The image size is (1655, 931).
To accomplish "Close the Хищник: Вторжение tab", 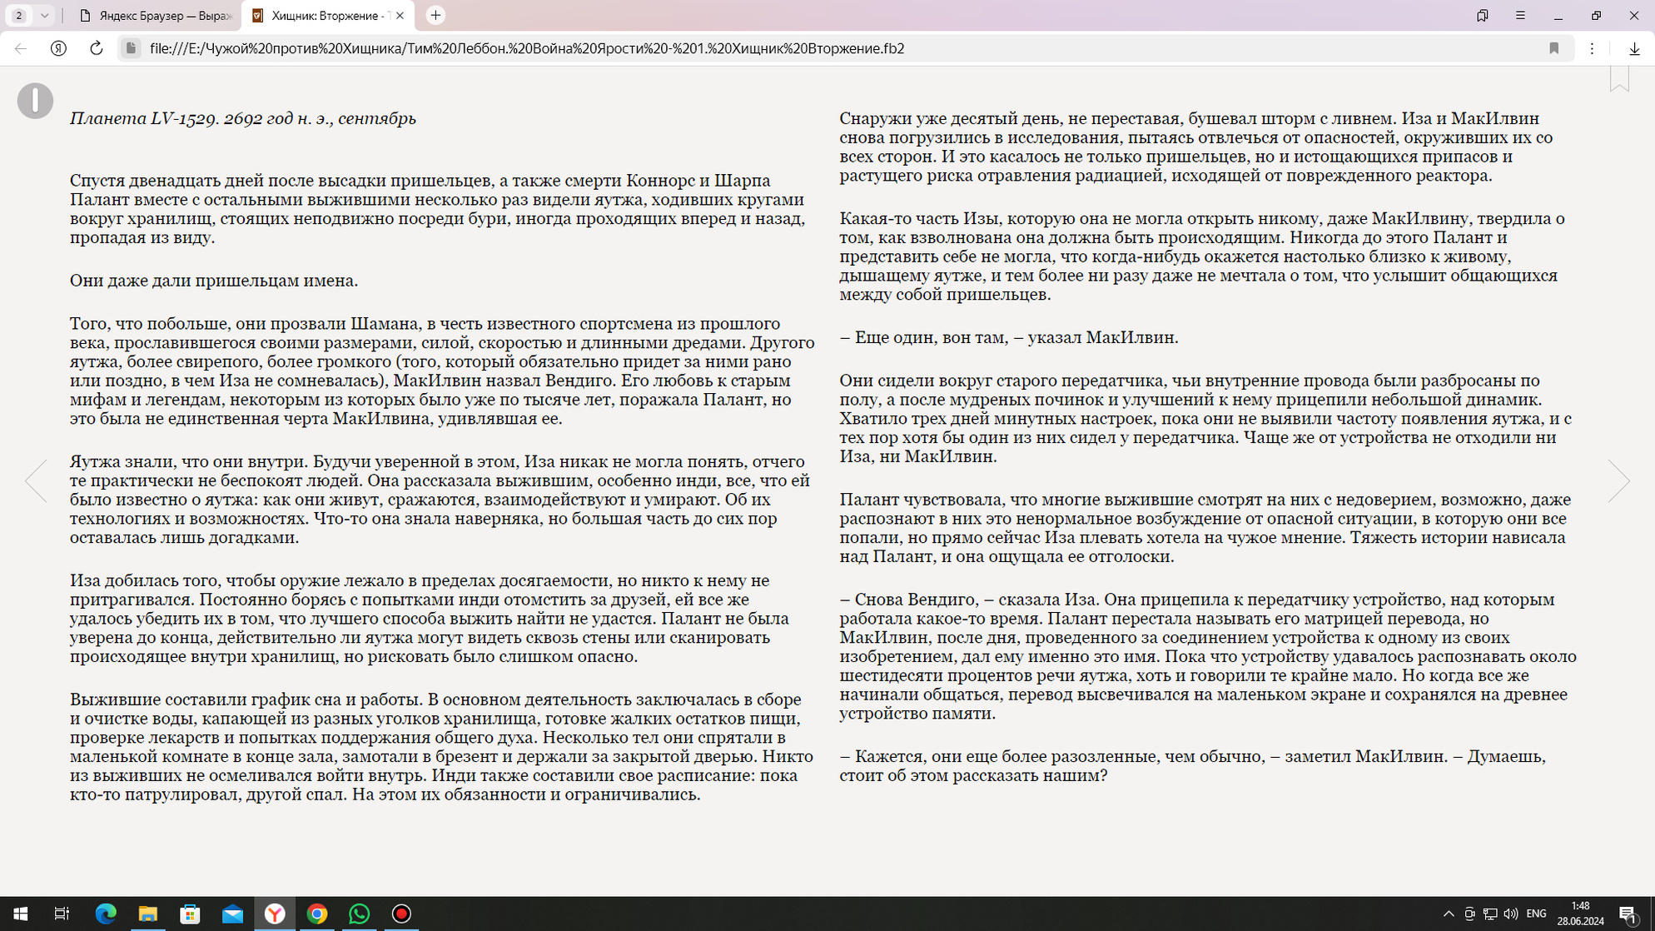I will (x=400, y=16).
